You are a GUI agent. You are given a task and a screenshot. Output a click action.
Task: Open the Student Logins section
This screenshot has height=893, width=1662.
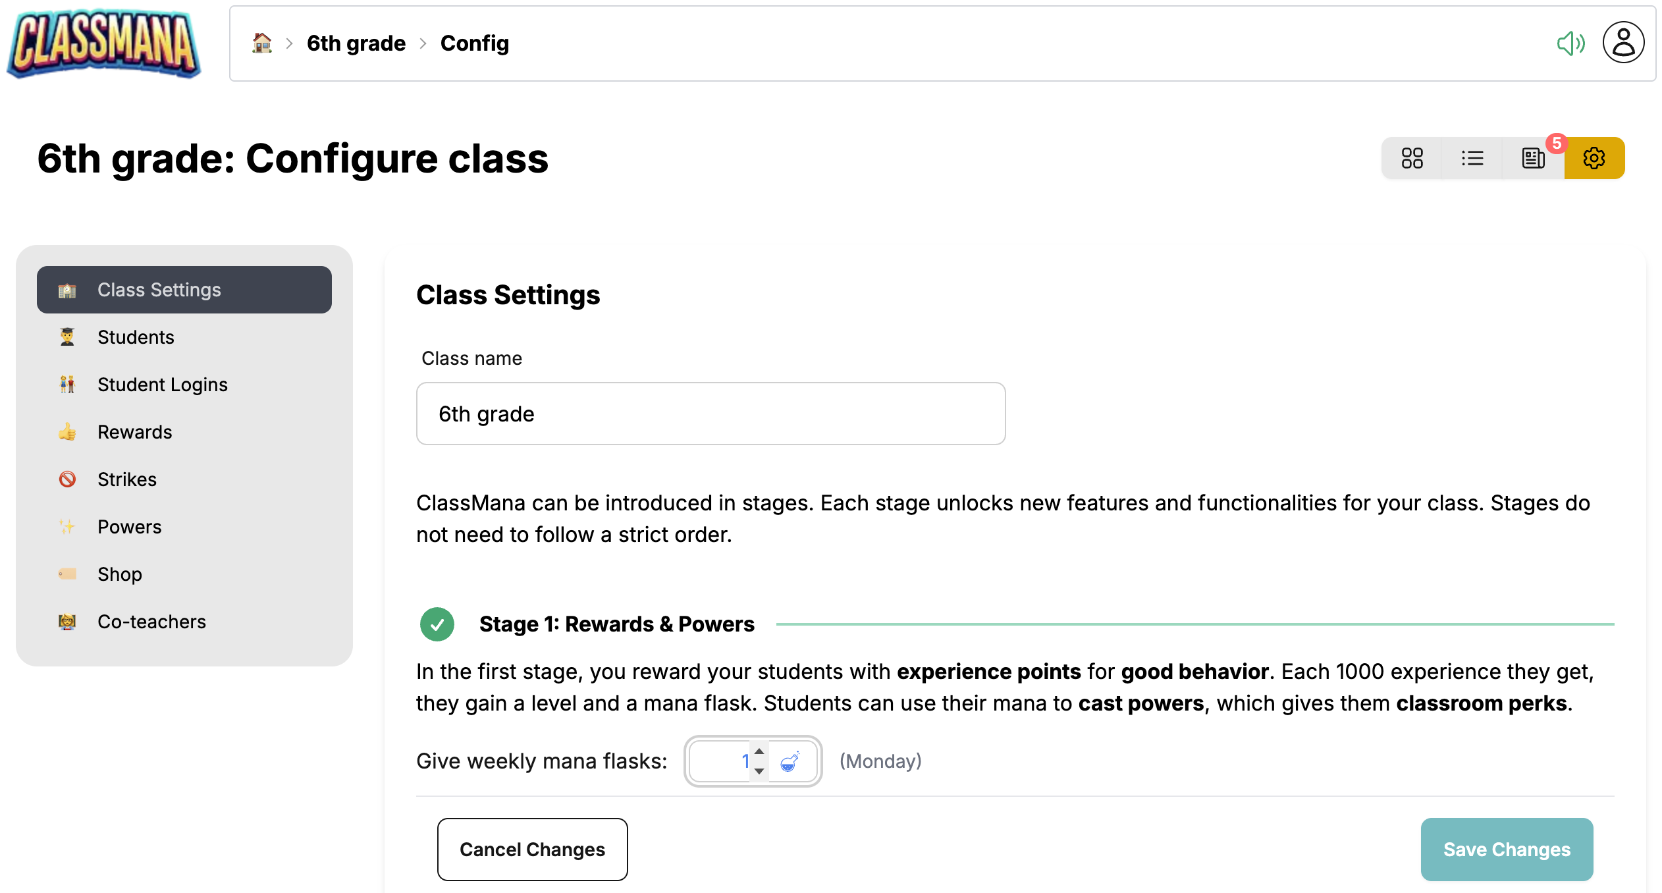click(x=162, y=385)
